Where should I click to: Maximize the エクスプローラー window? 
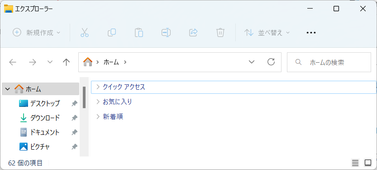[x=336, y=9]
